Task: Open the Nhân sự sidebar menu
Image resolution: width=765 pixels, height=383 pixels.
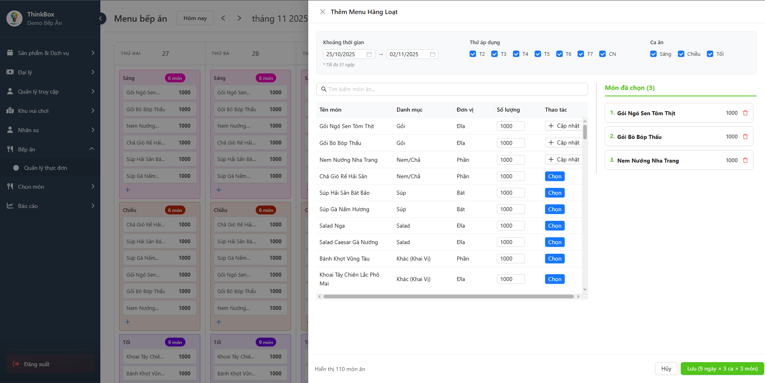Action: coord(50,130)
